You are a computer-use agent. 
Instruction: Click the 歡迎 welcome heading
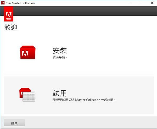11,27
